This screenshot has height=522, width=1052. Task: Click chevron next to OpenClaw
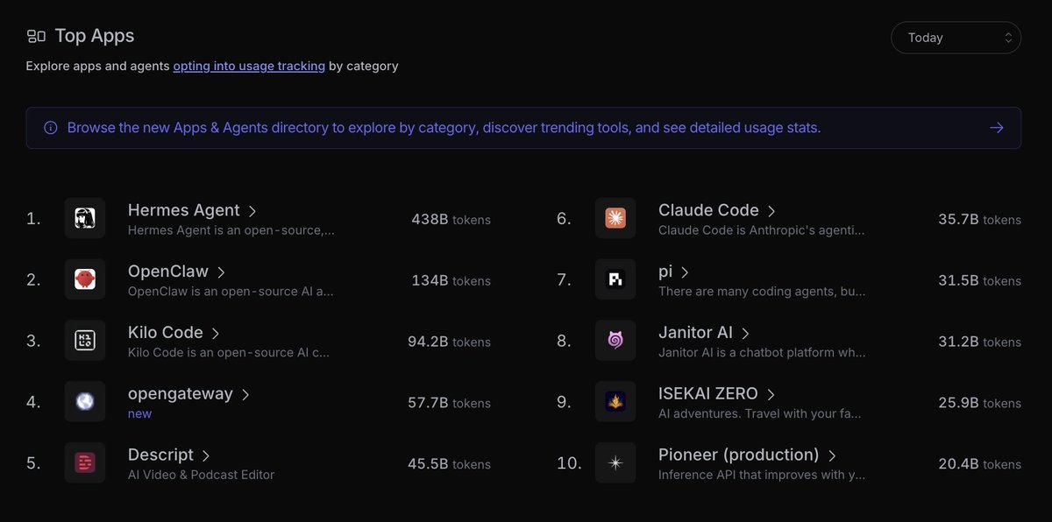221,272
